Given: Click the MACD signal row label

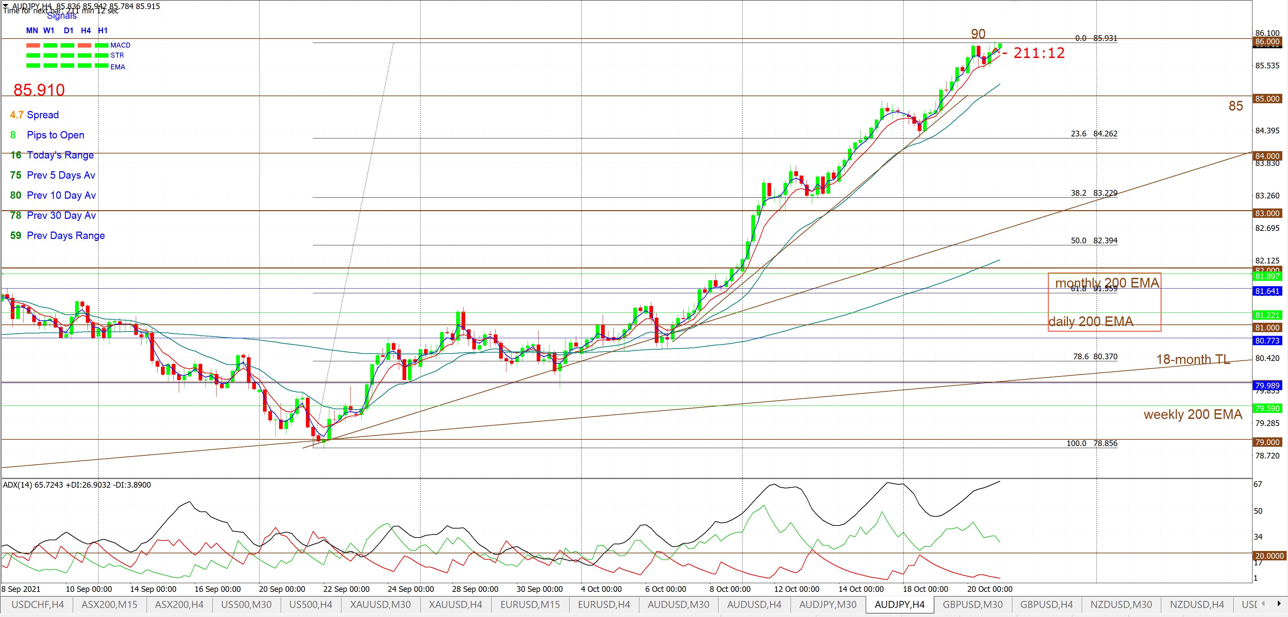Looking at the screenshot, I should [x=120, y=45].
